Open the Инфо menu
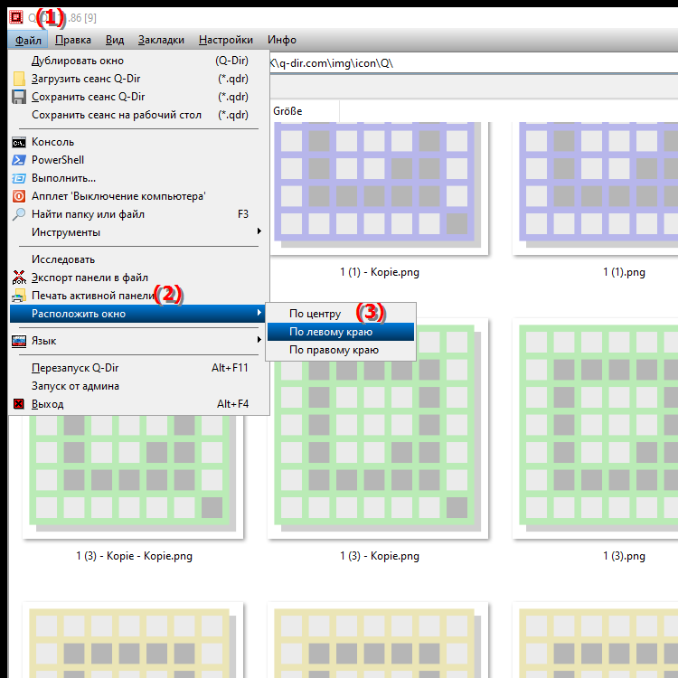Viewport: 678px width, 678px height. click(281, 40)
